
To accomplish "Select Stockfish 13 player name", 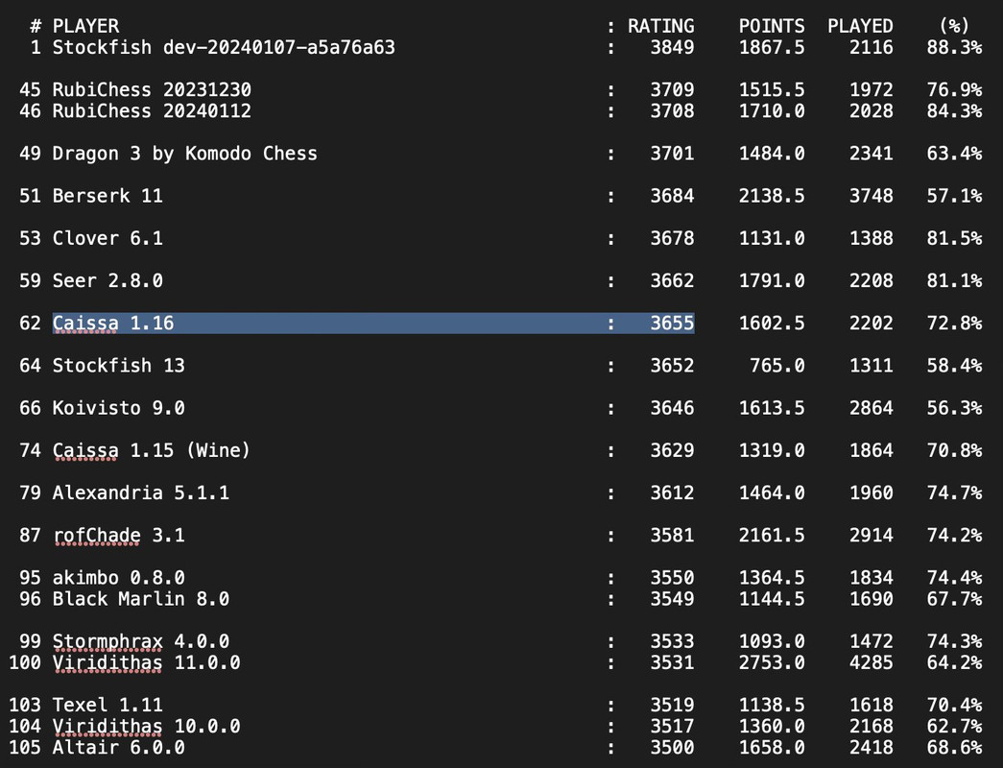I will pyautogui.click(x=118, y=366).
